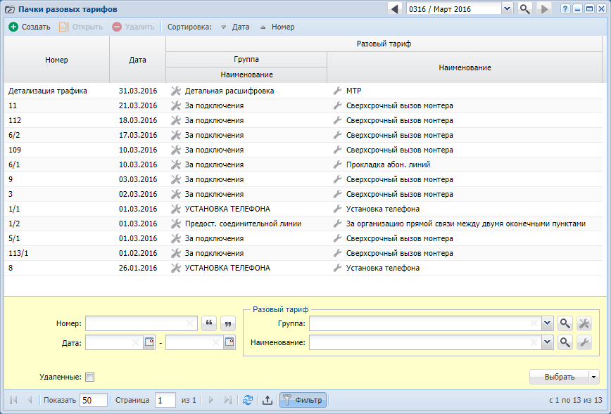Image resolution: width=611 pixels, height=414 pixels.
Task: Click the wrench icon beside Прокладка абон. линий
Action: pyautogui.click(x=337, y=164)
